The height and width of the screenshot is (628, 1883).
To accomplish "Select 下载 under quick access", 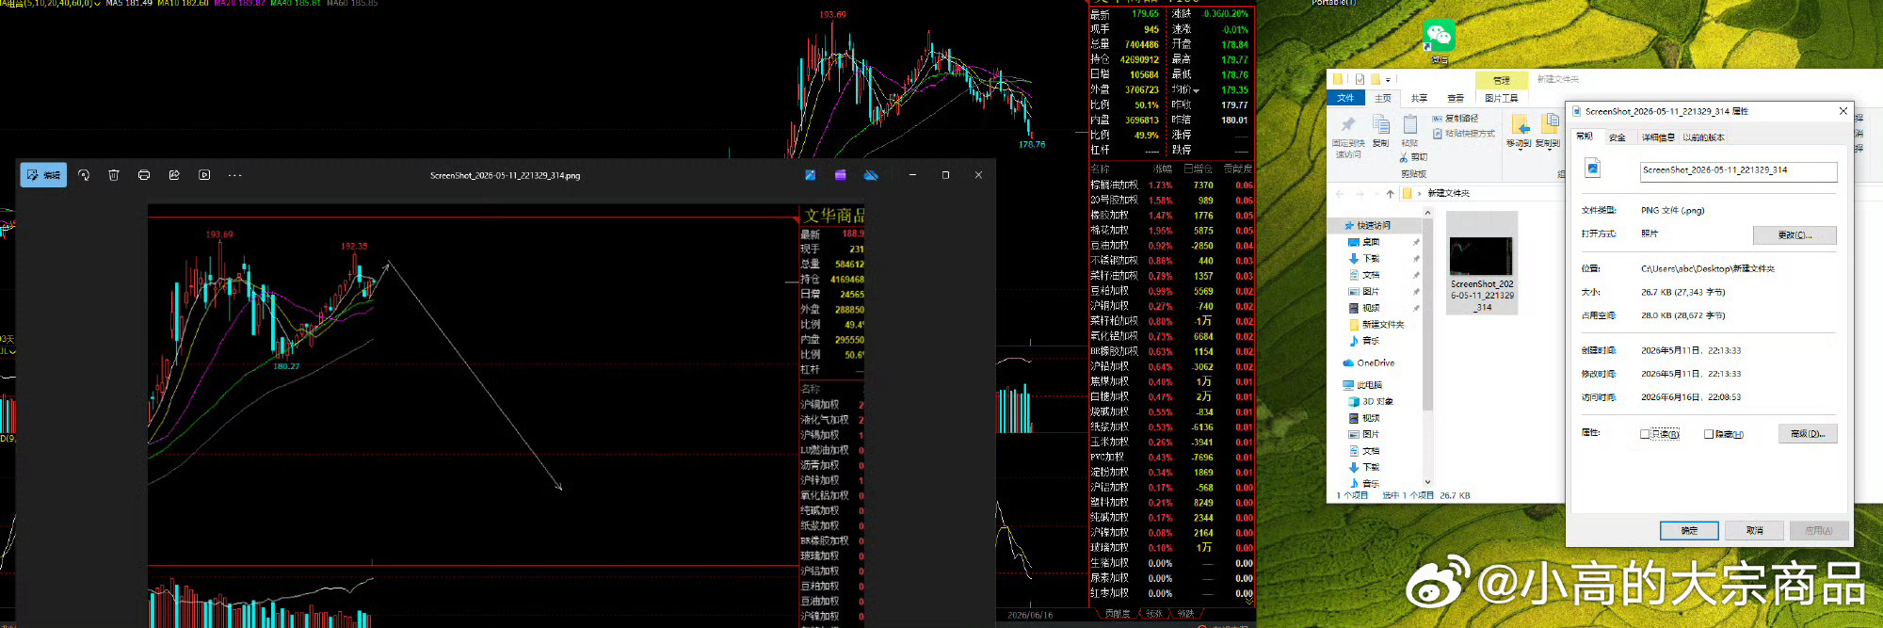I will (x=1371, y=259).
